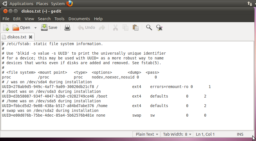
Task: Click the Copy icon in toolbar
Action: click(125, 27)
